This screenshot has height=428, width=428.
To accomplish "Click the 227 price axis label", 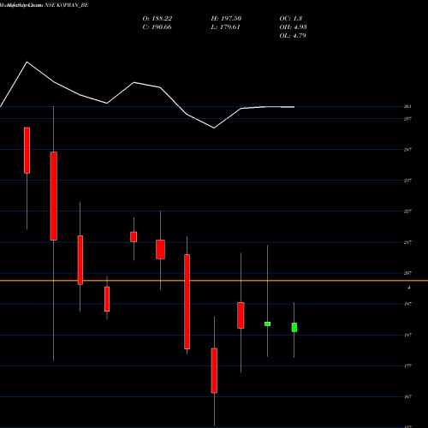I will 407,211.
